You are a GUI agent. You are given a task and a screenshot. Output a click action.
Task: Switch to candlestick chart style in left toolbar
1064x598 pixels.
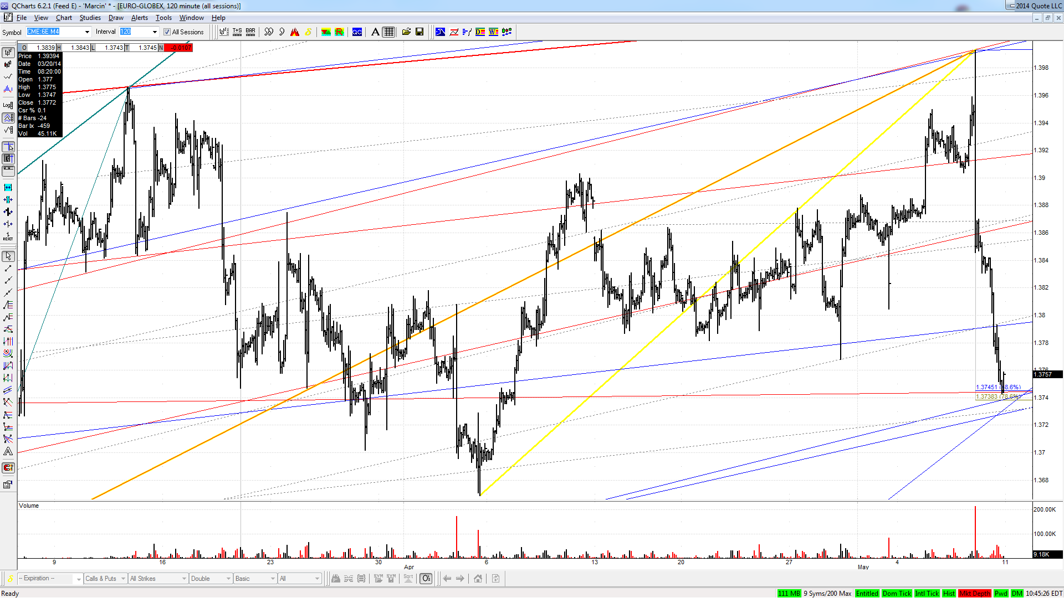(x=8, y=65)
